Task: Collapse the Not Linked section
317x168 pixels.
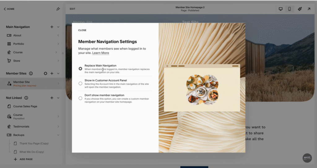Action: 58,98
